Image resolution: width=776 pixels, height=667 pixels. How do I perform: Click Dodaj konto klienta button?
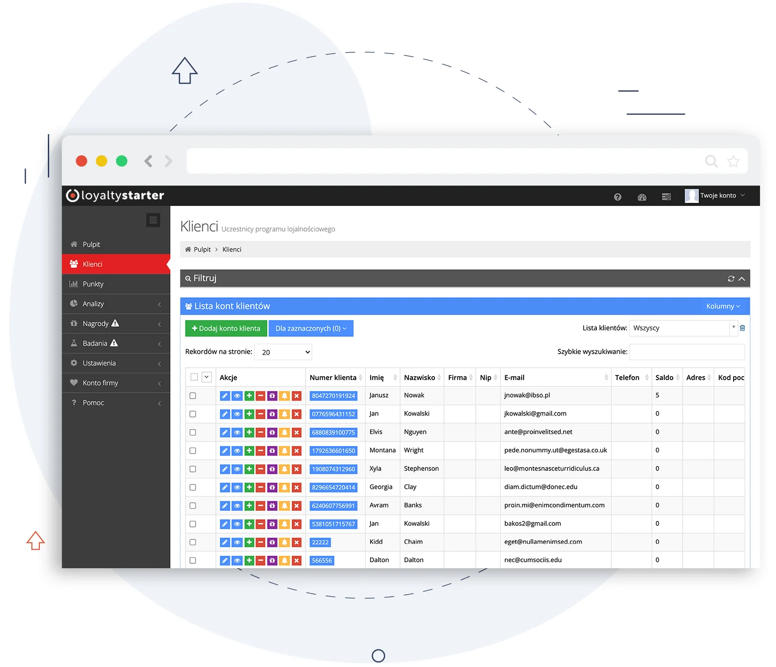coord(226,328)
